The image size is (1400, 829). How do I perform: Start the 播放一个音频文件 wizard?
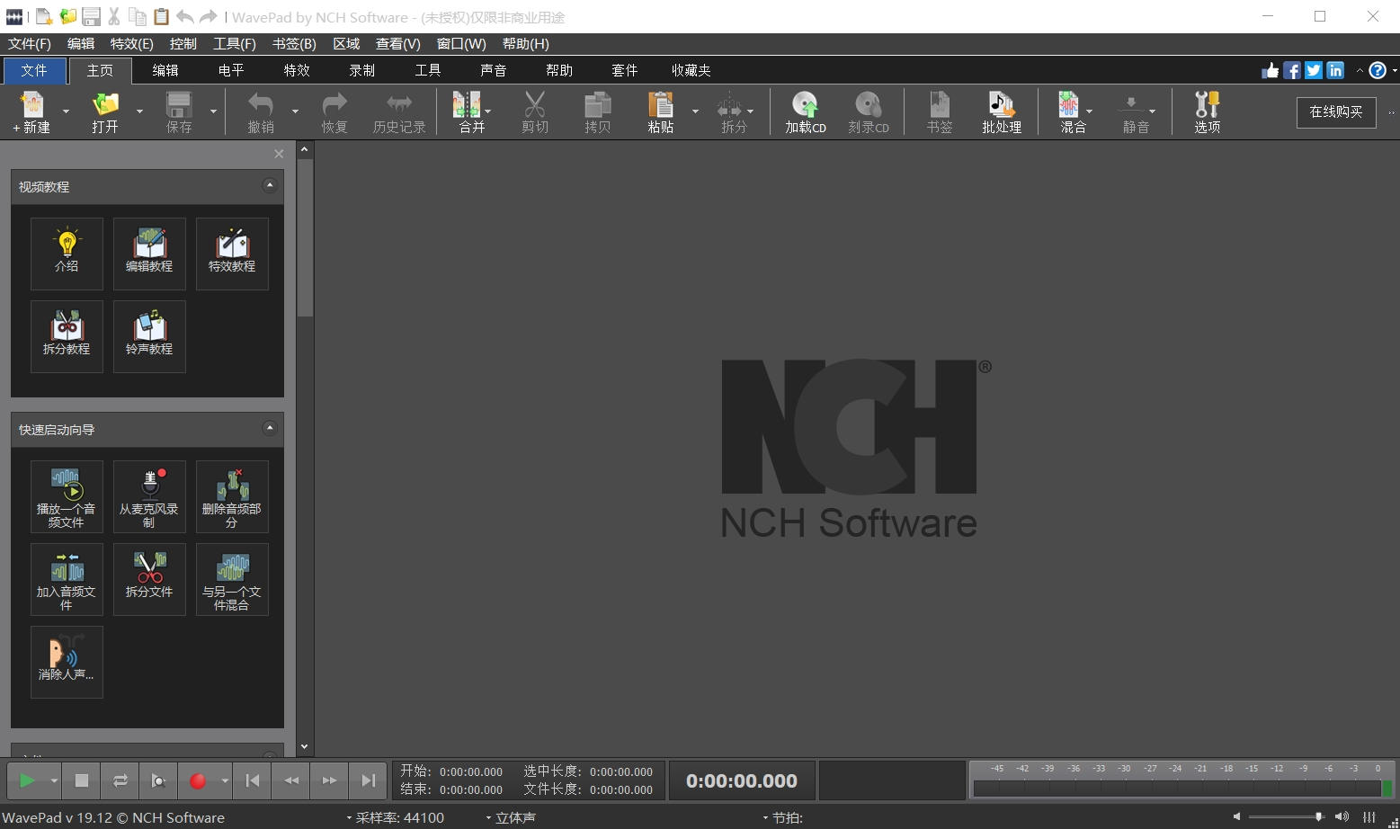tap(67, 496)
